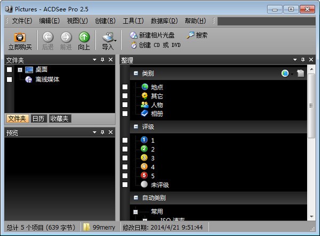Screen dimensions: 320x236
Task: Click the 99merry folder icon in status bar
Action: [x=86, y=227]
